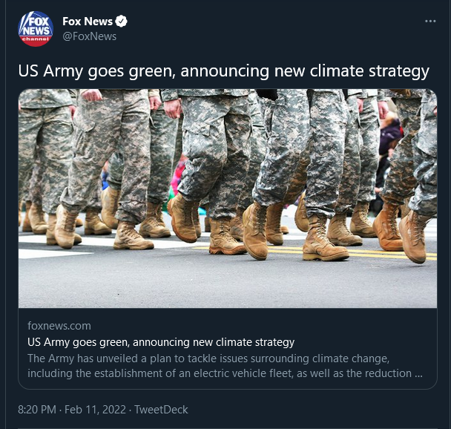Open the TweetDeck source label
This screenshot has height=429, width=451.
coord(161,410)
